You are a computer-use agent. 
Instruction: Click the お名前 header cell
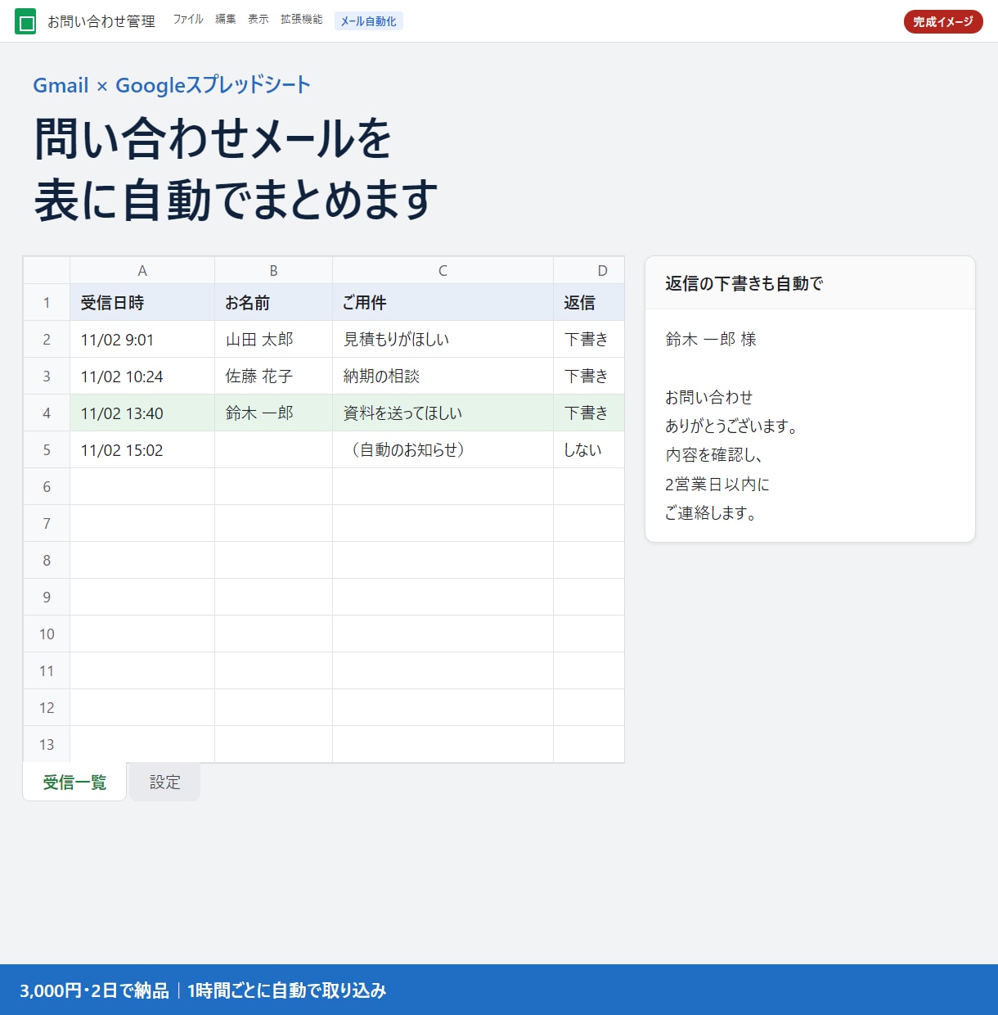pyautogui.click(x=273, y=303)
